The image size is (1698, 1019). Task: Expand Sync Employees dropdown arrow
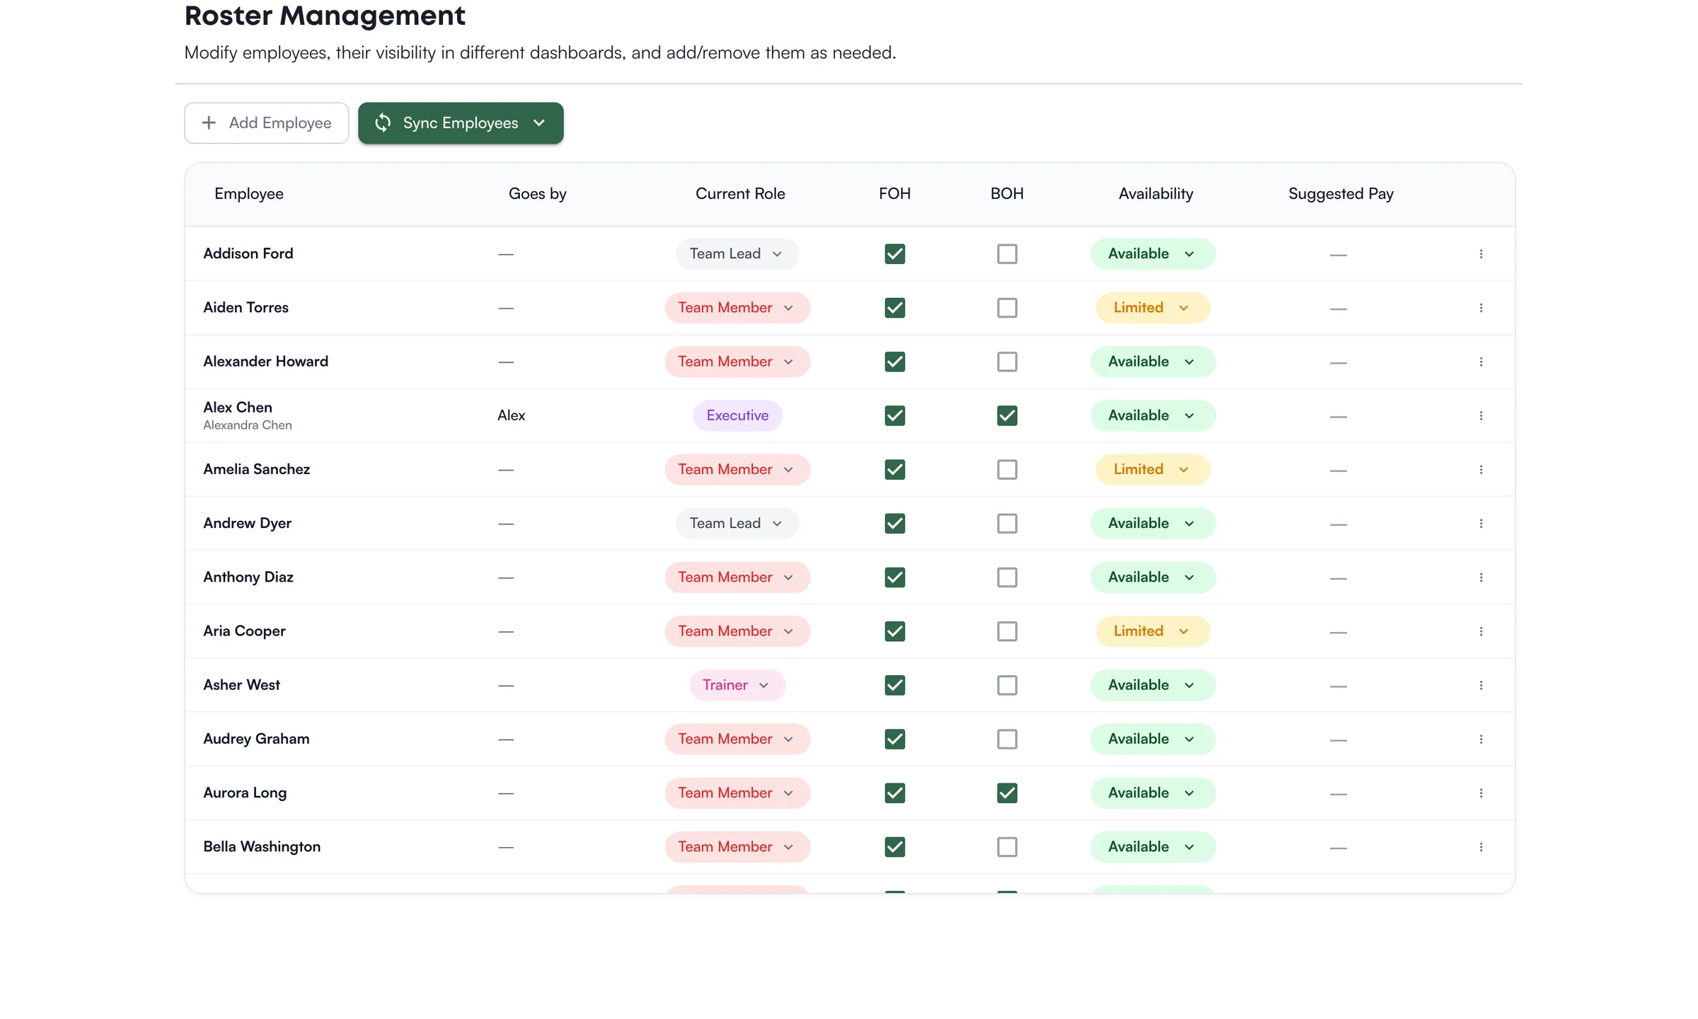point(539,123)
